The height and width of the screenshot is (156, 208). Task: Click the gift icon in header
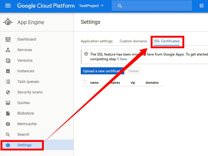(201, 6)
